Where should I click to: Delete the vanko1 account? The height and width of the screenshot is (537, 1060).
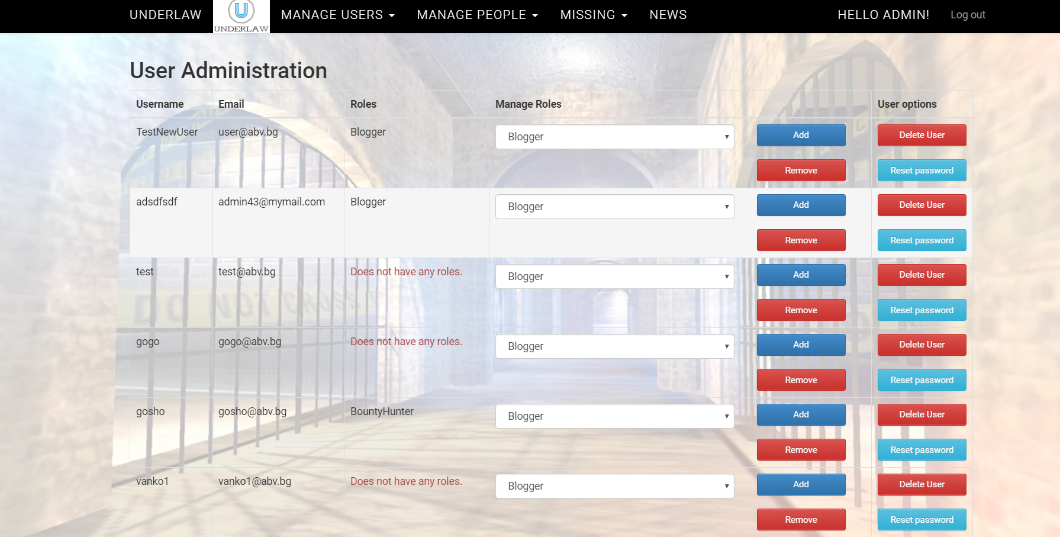tap(922, 484)
